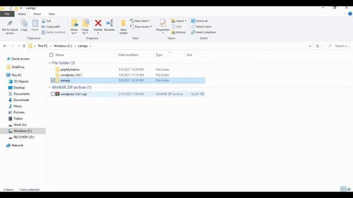Image resolution: width=353 pixels, height=198 pixels.
Task: Click Select all
Action: tap(199, 21)
